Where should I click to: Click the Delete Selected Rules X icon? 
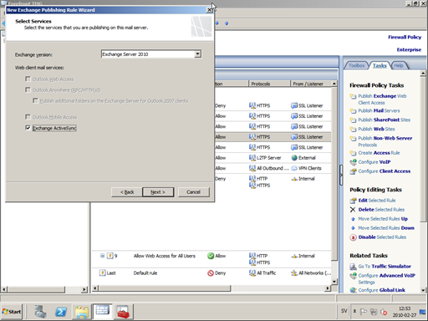(353, 210)
